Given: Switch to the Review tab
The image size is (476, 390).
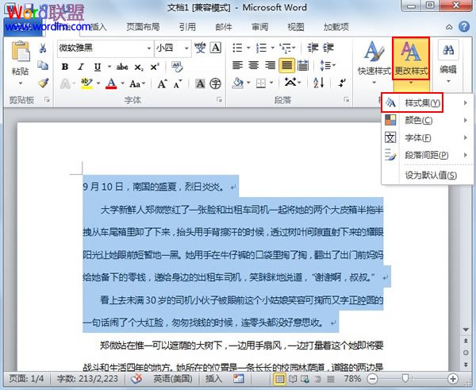Looking at the screenshot, I should [260, 27].
